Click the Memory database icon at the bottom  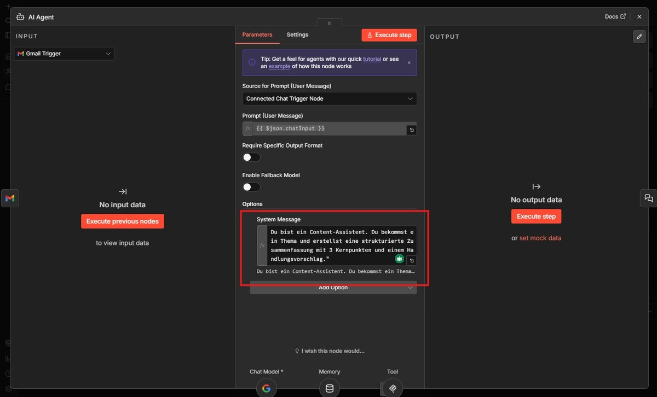coord(329,388)
